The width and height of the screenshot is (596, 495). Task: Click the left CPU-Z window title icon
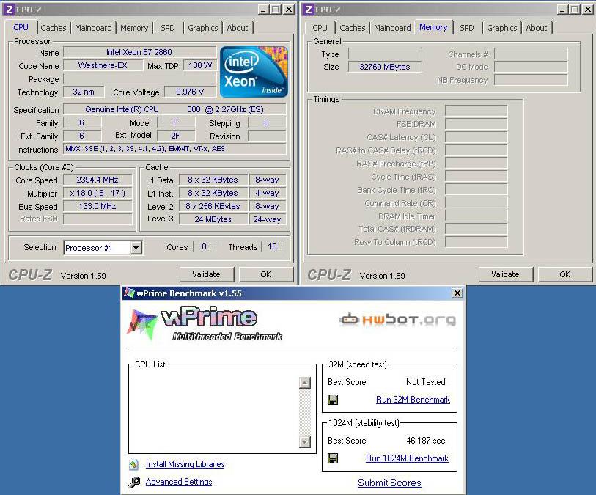click(x=9, y=9)
